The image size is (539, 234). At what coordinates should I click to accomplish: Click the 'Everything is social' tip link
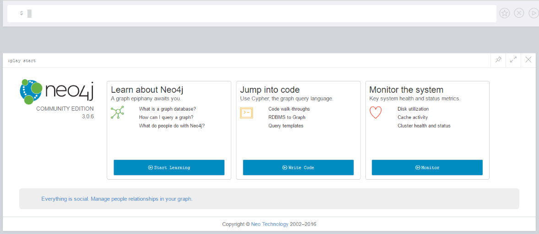tap(117, 199)
